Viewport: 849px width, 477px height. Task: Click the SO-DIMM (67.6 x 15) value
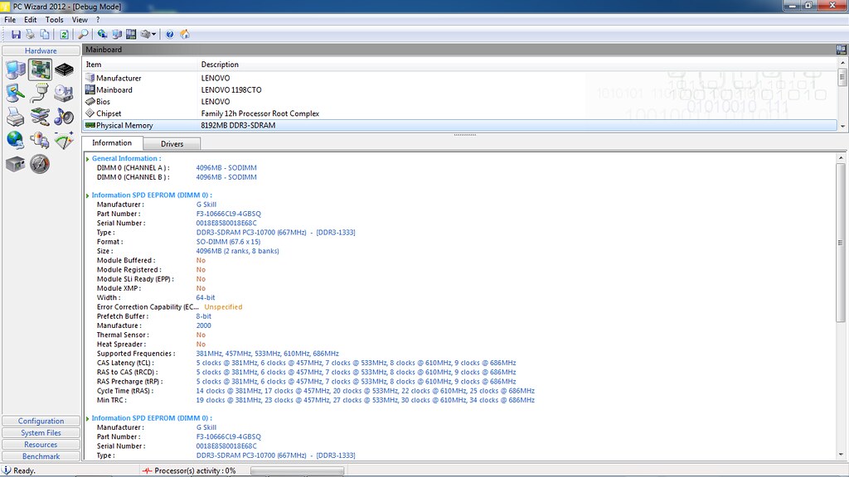(228, 242)
